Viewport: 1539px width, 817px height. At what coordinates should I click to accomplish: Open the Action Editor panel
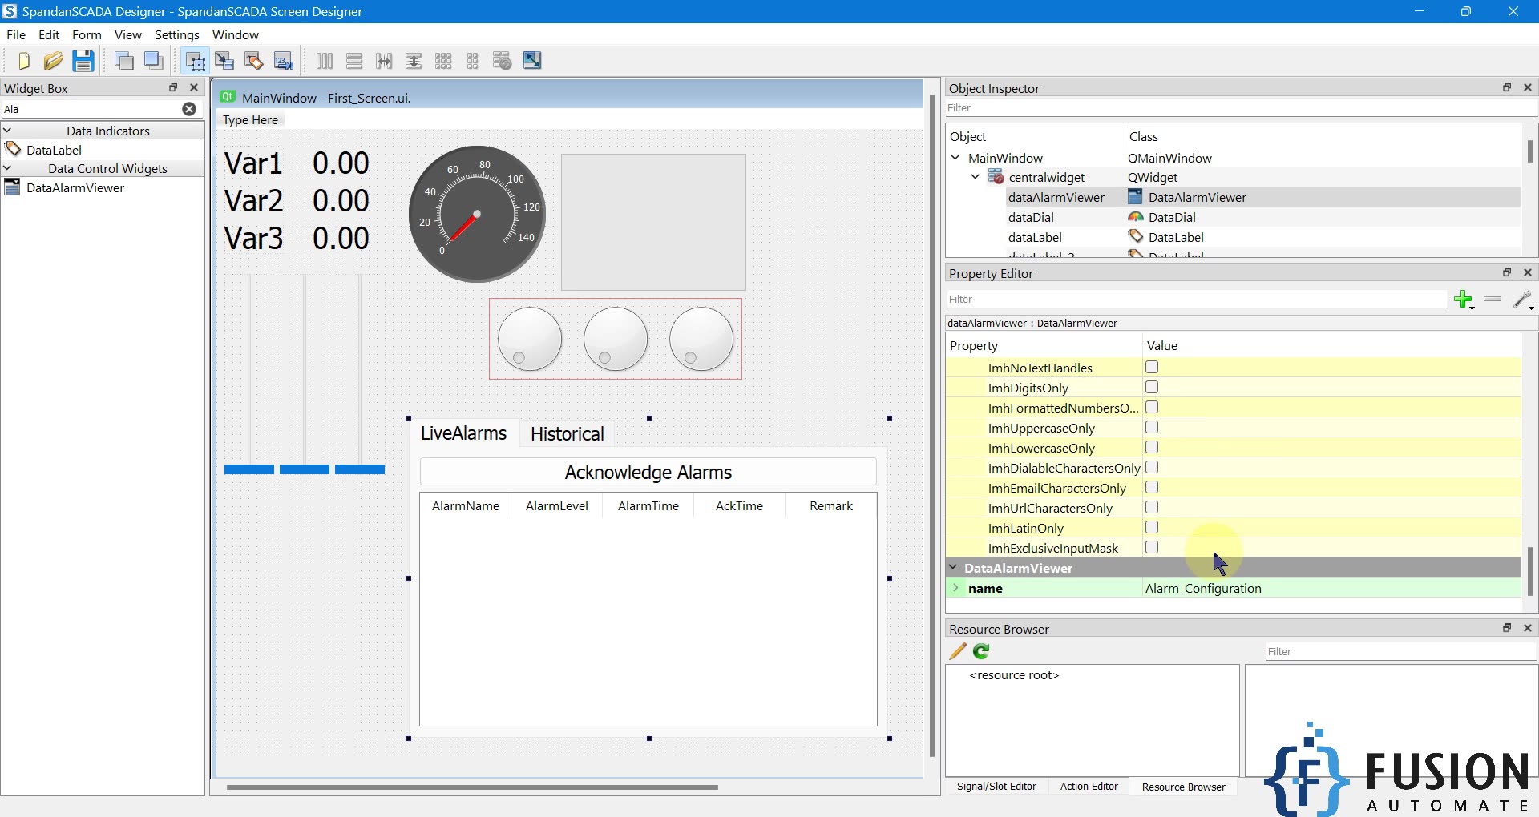coord(1089,786)
